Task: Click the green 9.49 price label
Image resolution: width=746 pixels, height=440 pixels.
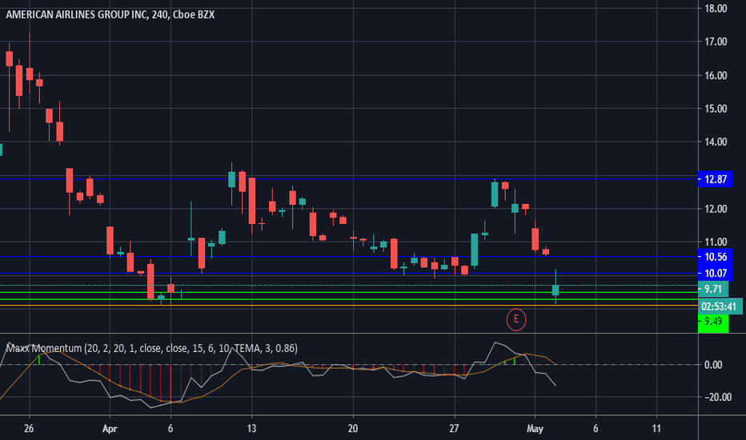Action: [712, 322]
